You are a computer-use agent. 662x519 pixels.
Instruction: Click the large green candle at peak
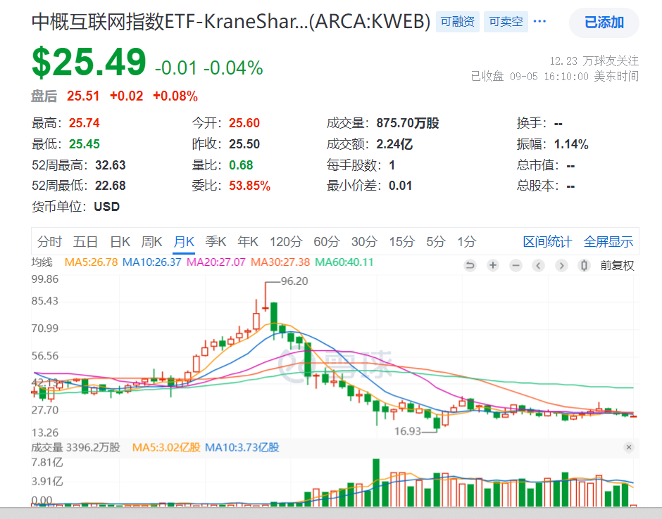273,317
